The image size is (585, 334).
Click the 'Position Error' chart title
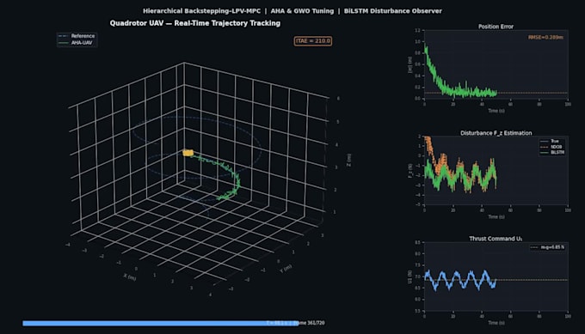[496, 27]
